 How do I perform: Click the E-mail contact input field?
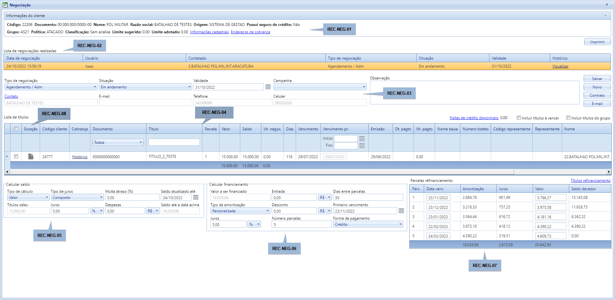(x=145, y=103)
